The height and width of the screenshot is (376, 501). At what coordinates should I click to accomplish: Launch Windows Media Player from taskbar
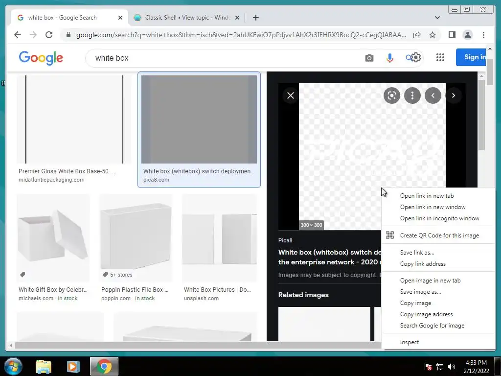pos(73,366)
